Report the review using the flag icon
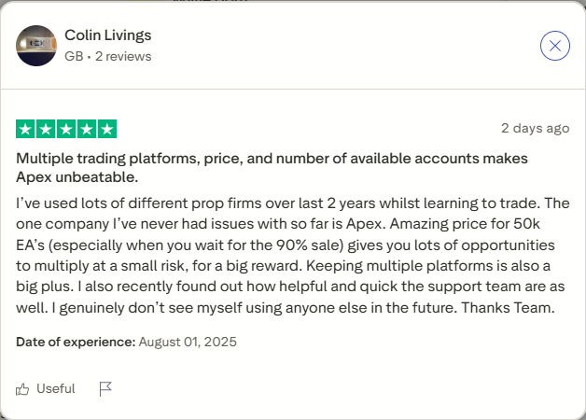 point(105,388)
